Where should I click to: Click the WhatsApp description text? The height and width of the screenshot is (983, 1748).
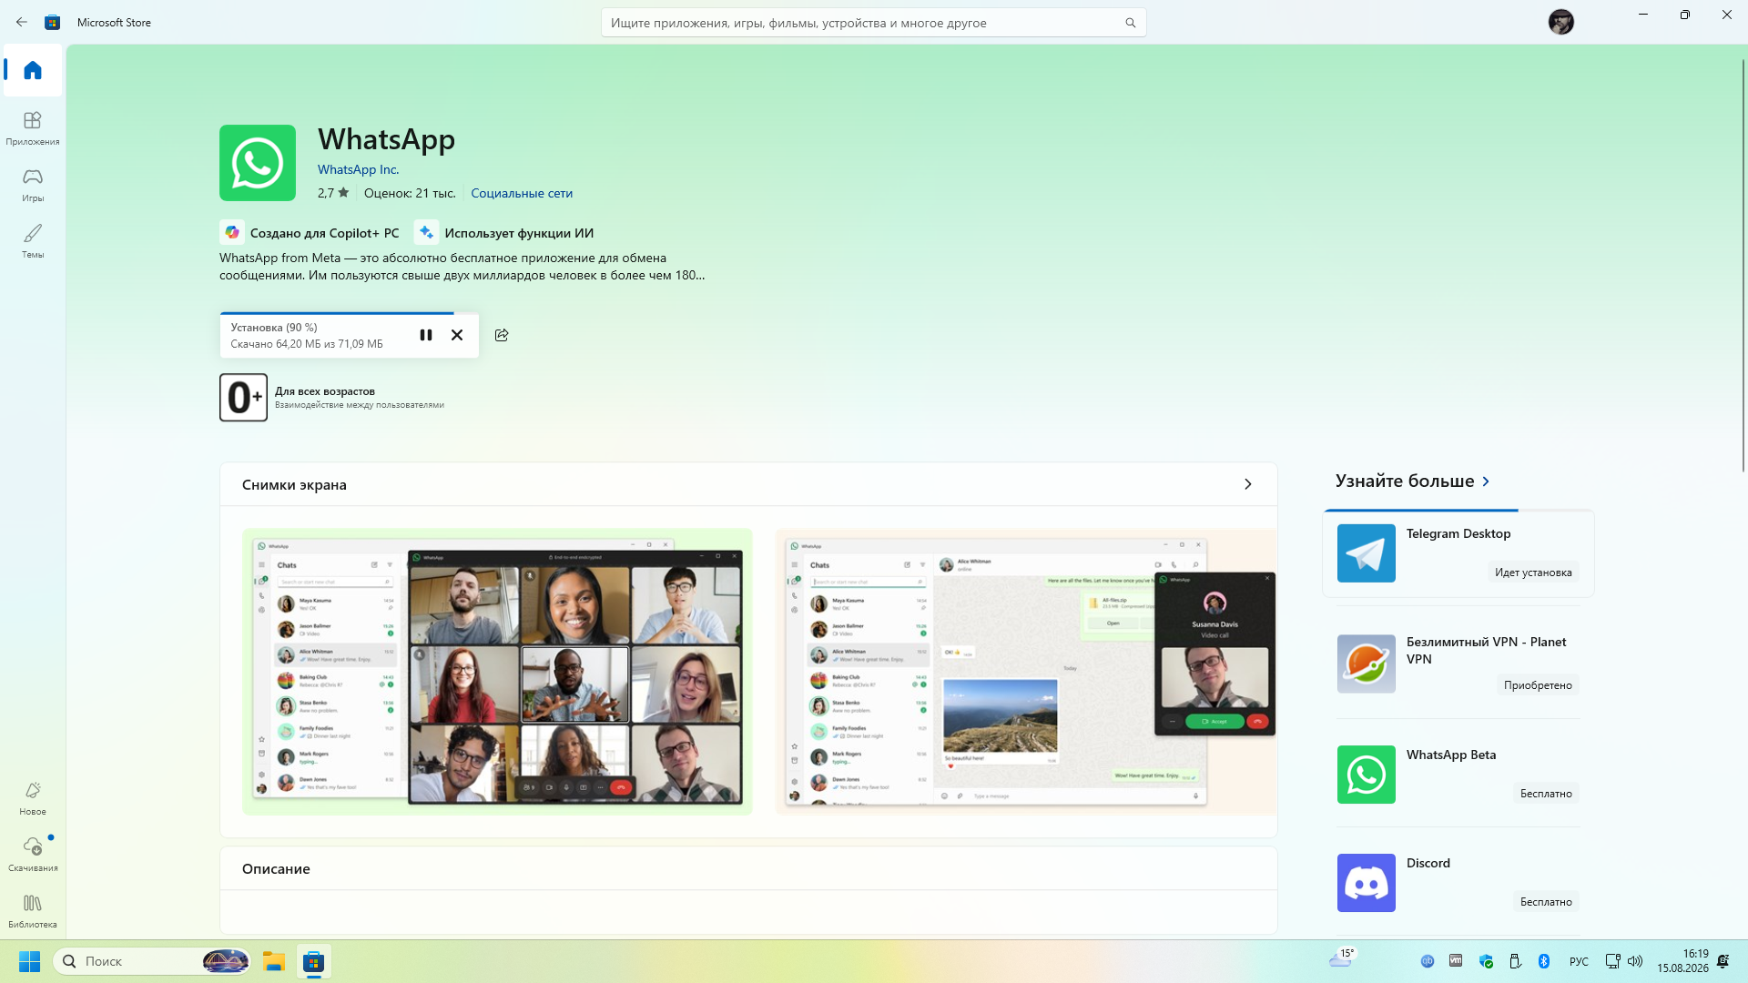462,267
